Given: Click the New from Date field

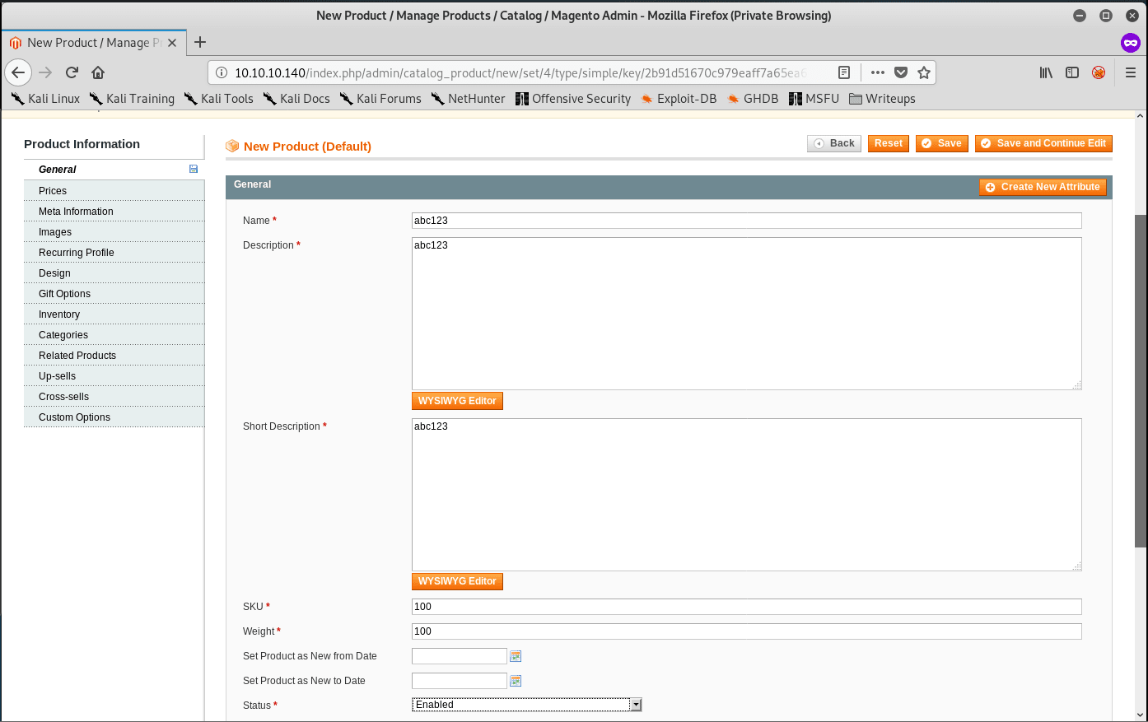Looking at the screenshot, I should (459, 656).
